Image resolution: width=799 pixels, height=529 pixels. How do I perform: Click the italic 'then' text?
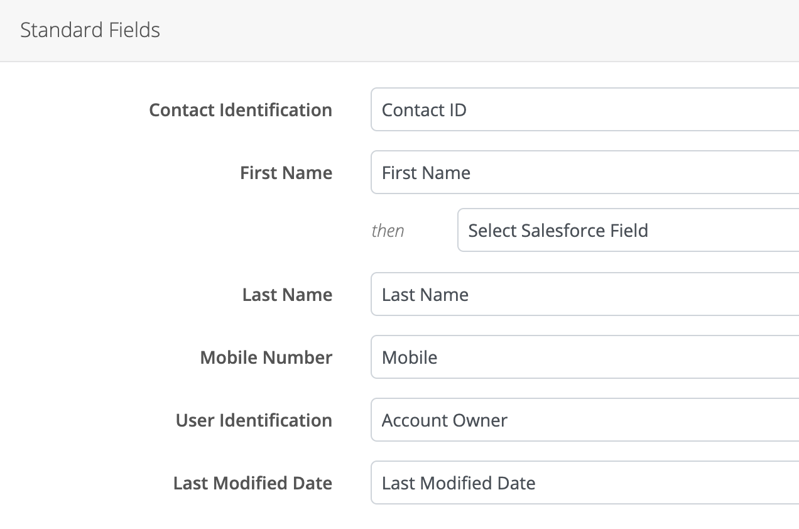point(388,231)
